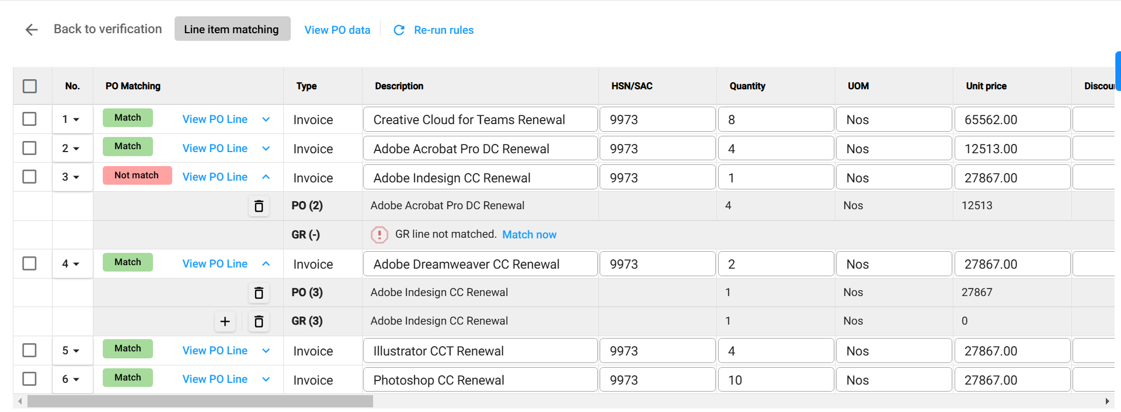Open View PO Line for row 1
The image size is (1121, 412).
tap(215, 119)
